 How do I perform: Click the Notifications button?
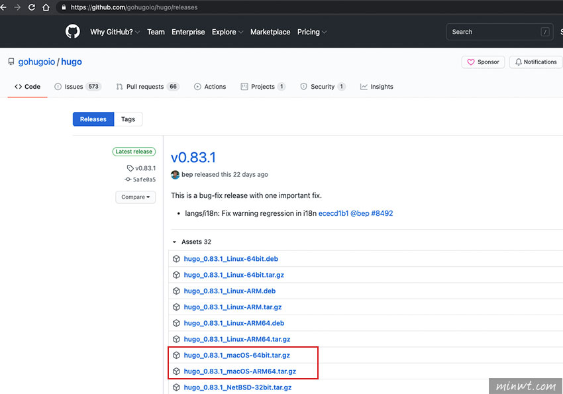[536, 62]
